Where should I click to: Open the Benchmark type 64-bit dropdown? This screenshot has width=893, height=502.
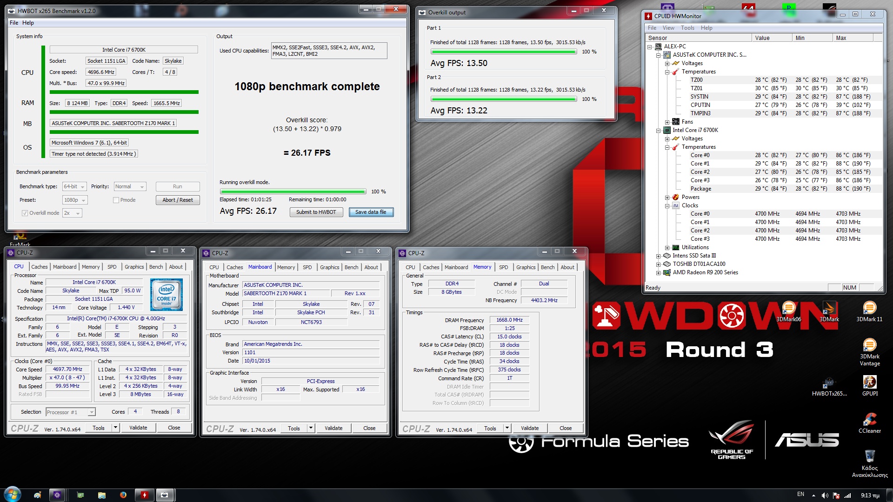[74, 186]
